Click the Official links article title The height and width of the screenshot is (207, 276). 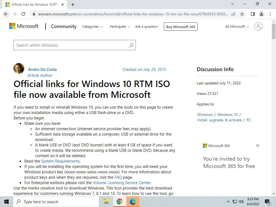point(92,89)
